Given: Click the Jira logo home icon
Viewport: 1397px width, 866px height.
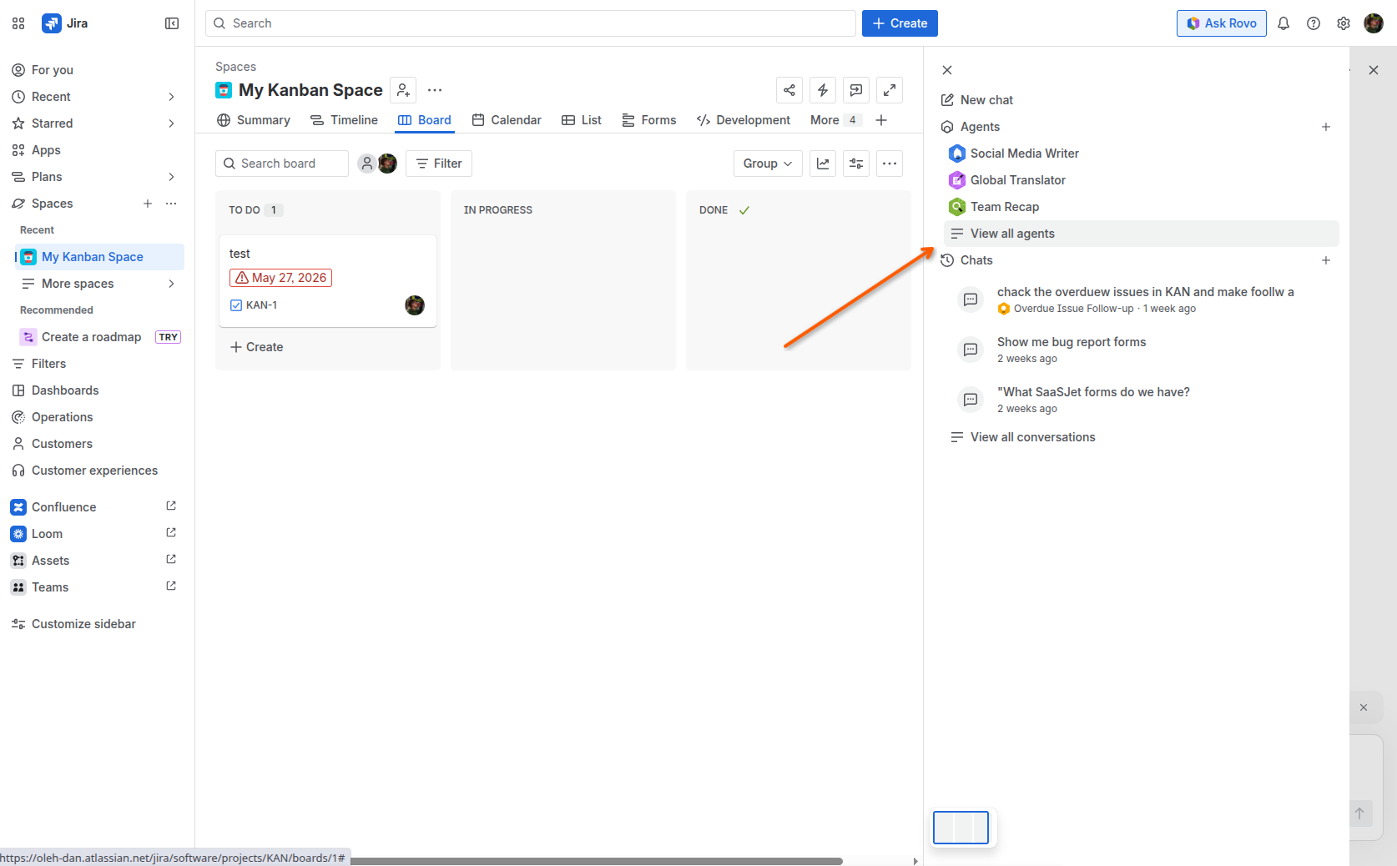Looking at the screenshot, I should (x=52, y=23).
